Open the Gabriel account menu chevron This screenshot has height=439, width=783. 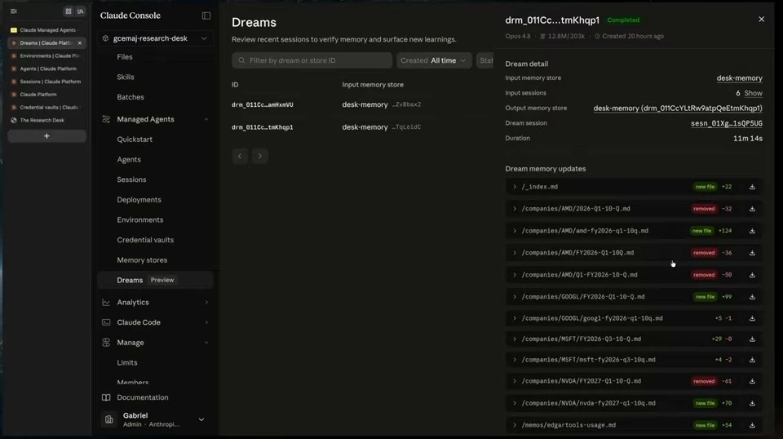(201, 419)
